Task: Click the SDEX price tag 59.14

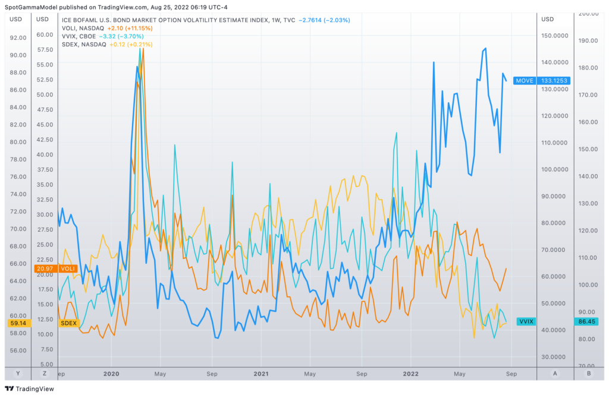Action: [18, 323]
